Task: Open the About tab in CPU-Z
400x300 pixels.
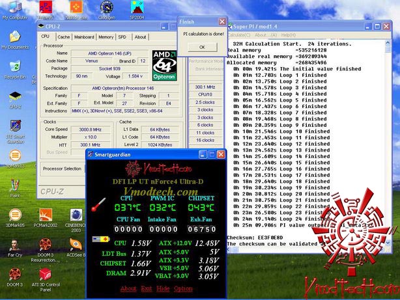Action: coord(140,37)
